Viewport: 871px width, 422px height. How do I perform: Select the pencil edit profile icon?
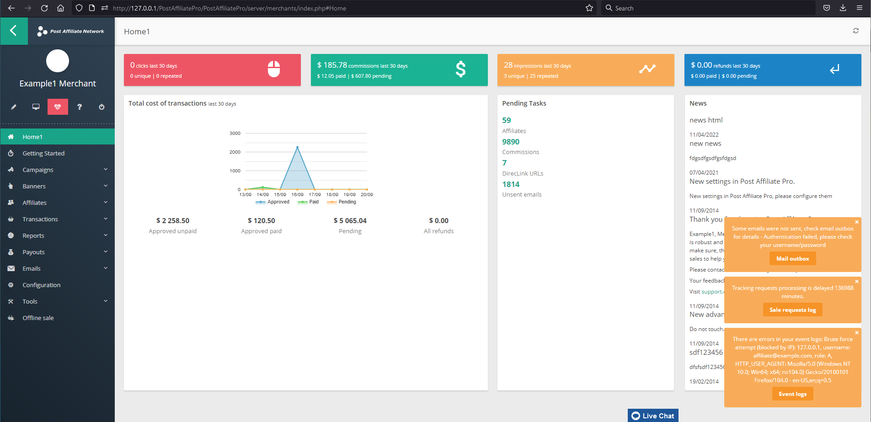click(x=14, y=107)
